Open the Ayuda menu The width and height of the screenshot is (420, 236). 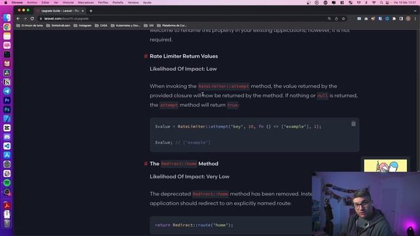[x=147, y=3]
